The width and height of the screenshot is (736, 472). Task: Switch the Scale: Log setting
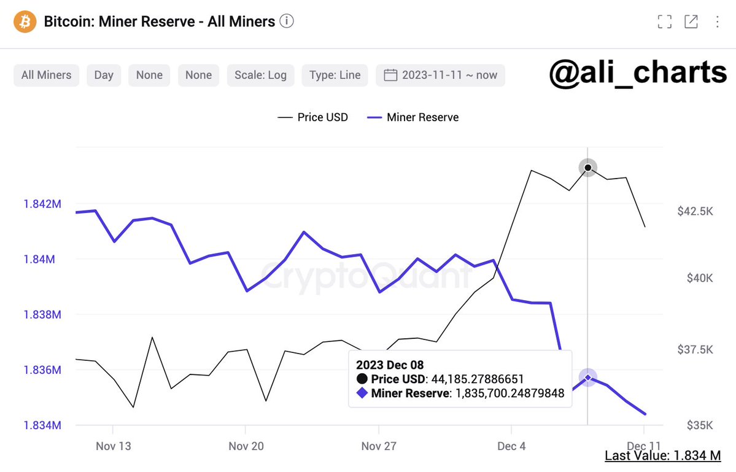[x=260, y=75]
